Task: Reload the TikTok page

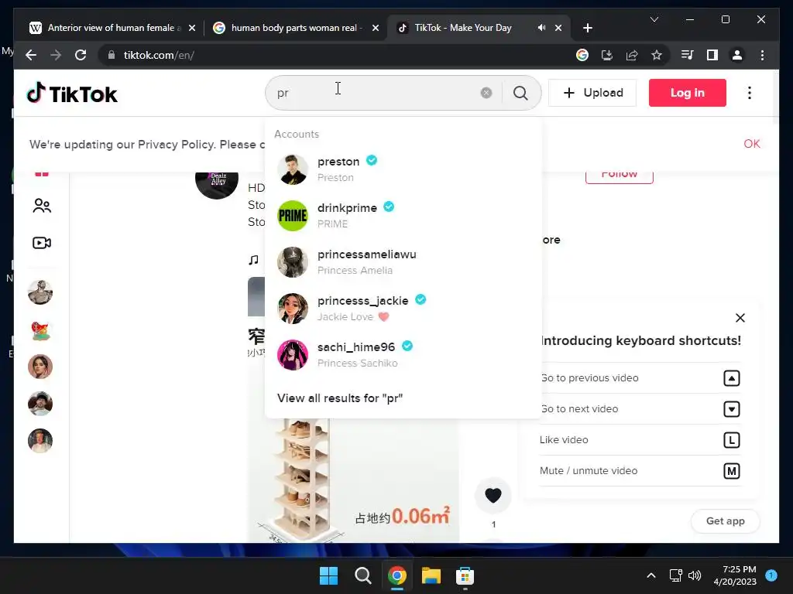Action: [x=81, y=55]
